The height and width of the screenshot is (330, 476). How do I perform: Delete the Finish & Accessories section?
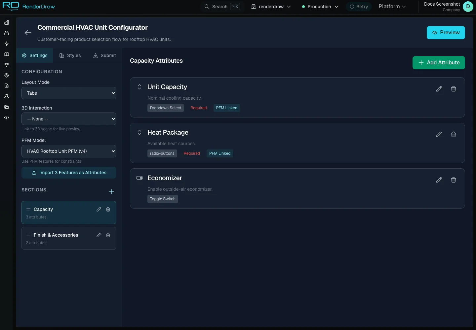(108, 235)
